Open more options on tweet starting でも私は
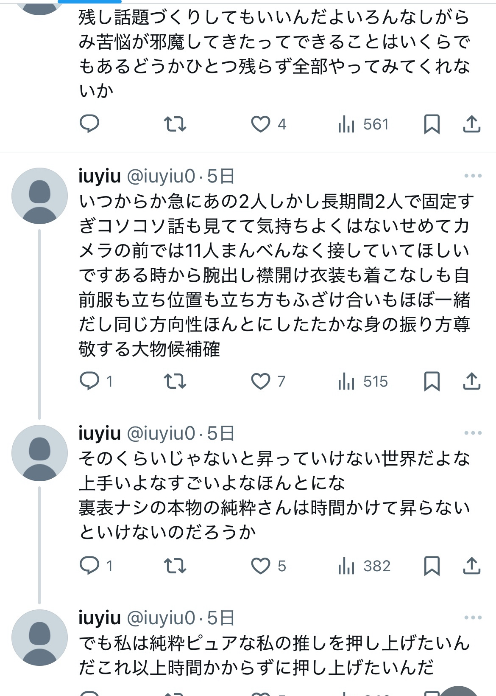Viewport: 496px width, 696px height. tap(473, 617)
